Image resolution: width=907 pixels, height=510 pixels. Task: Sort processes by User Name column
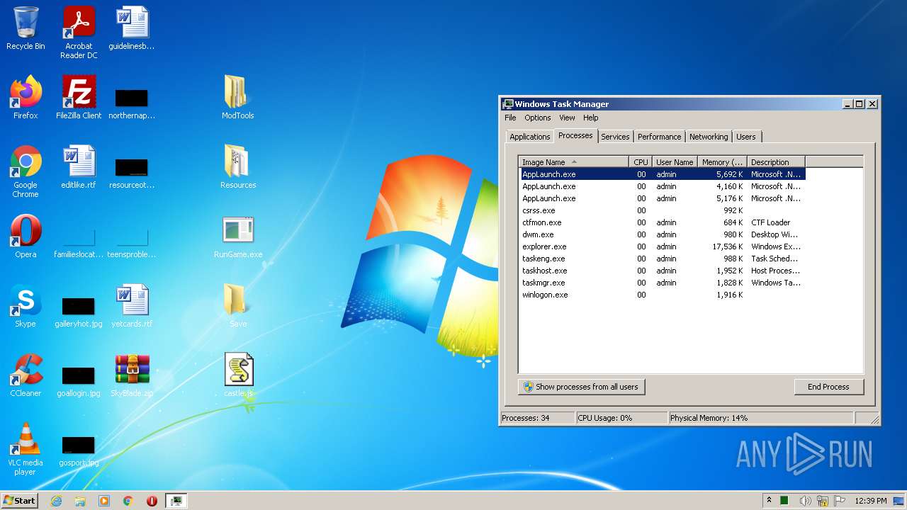click(x=675, y=162)
